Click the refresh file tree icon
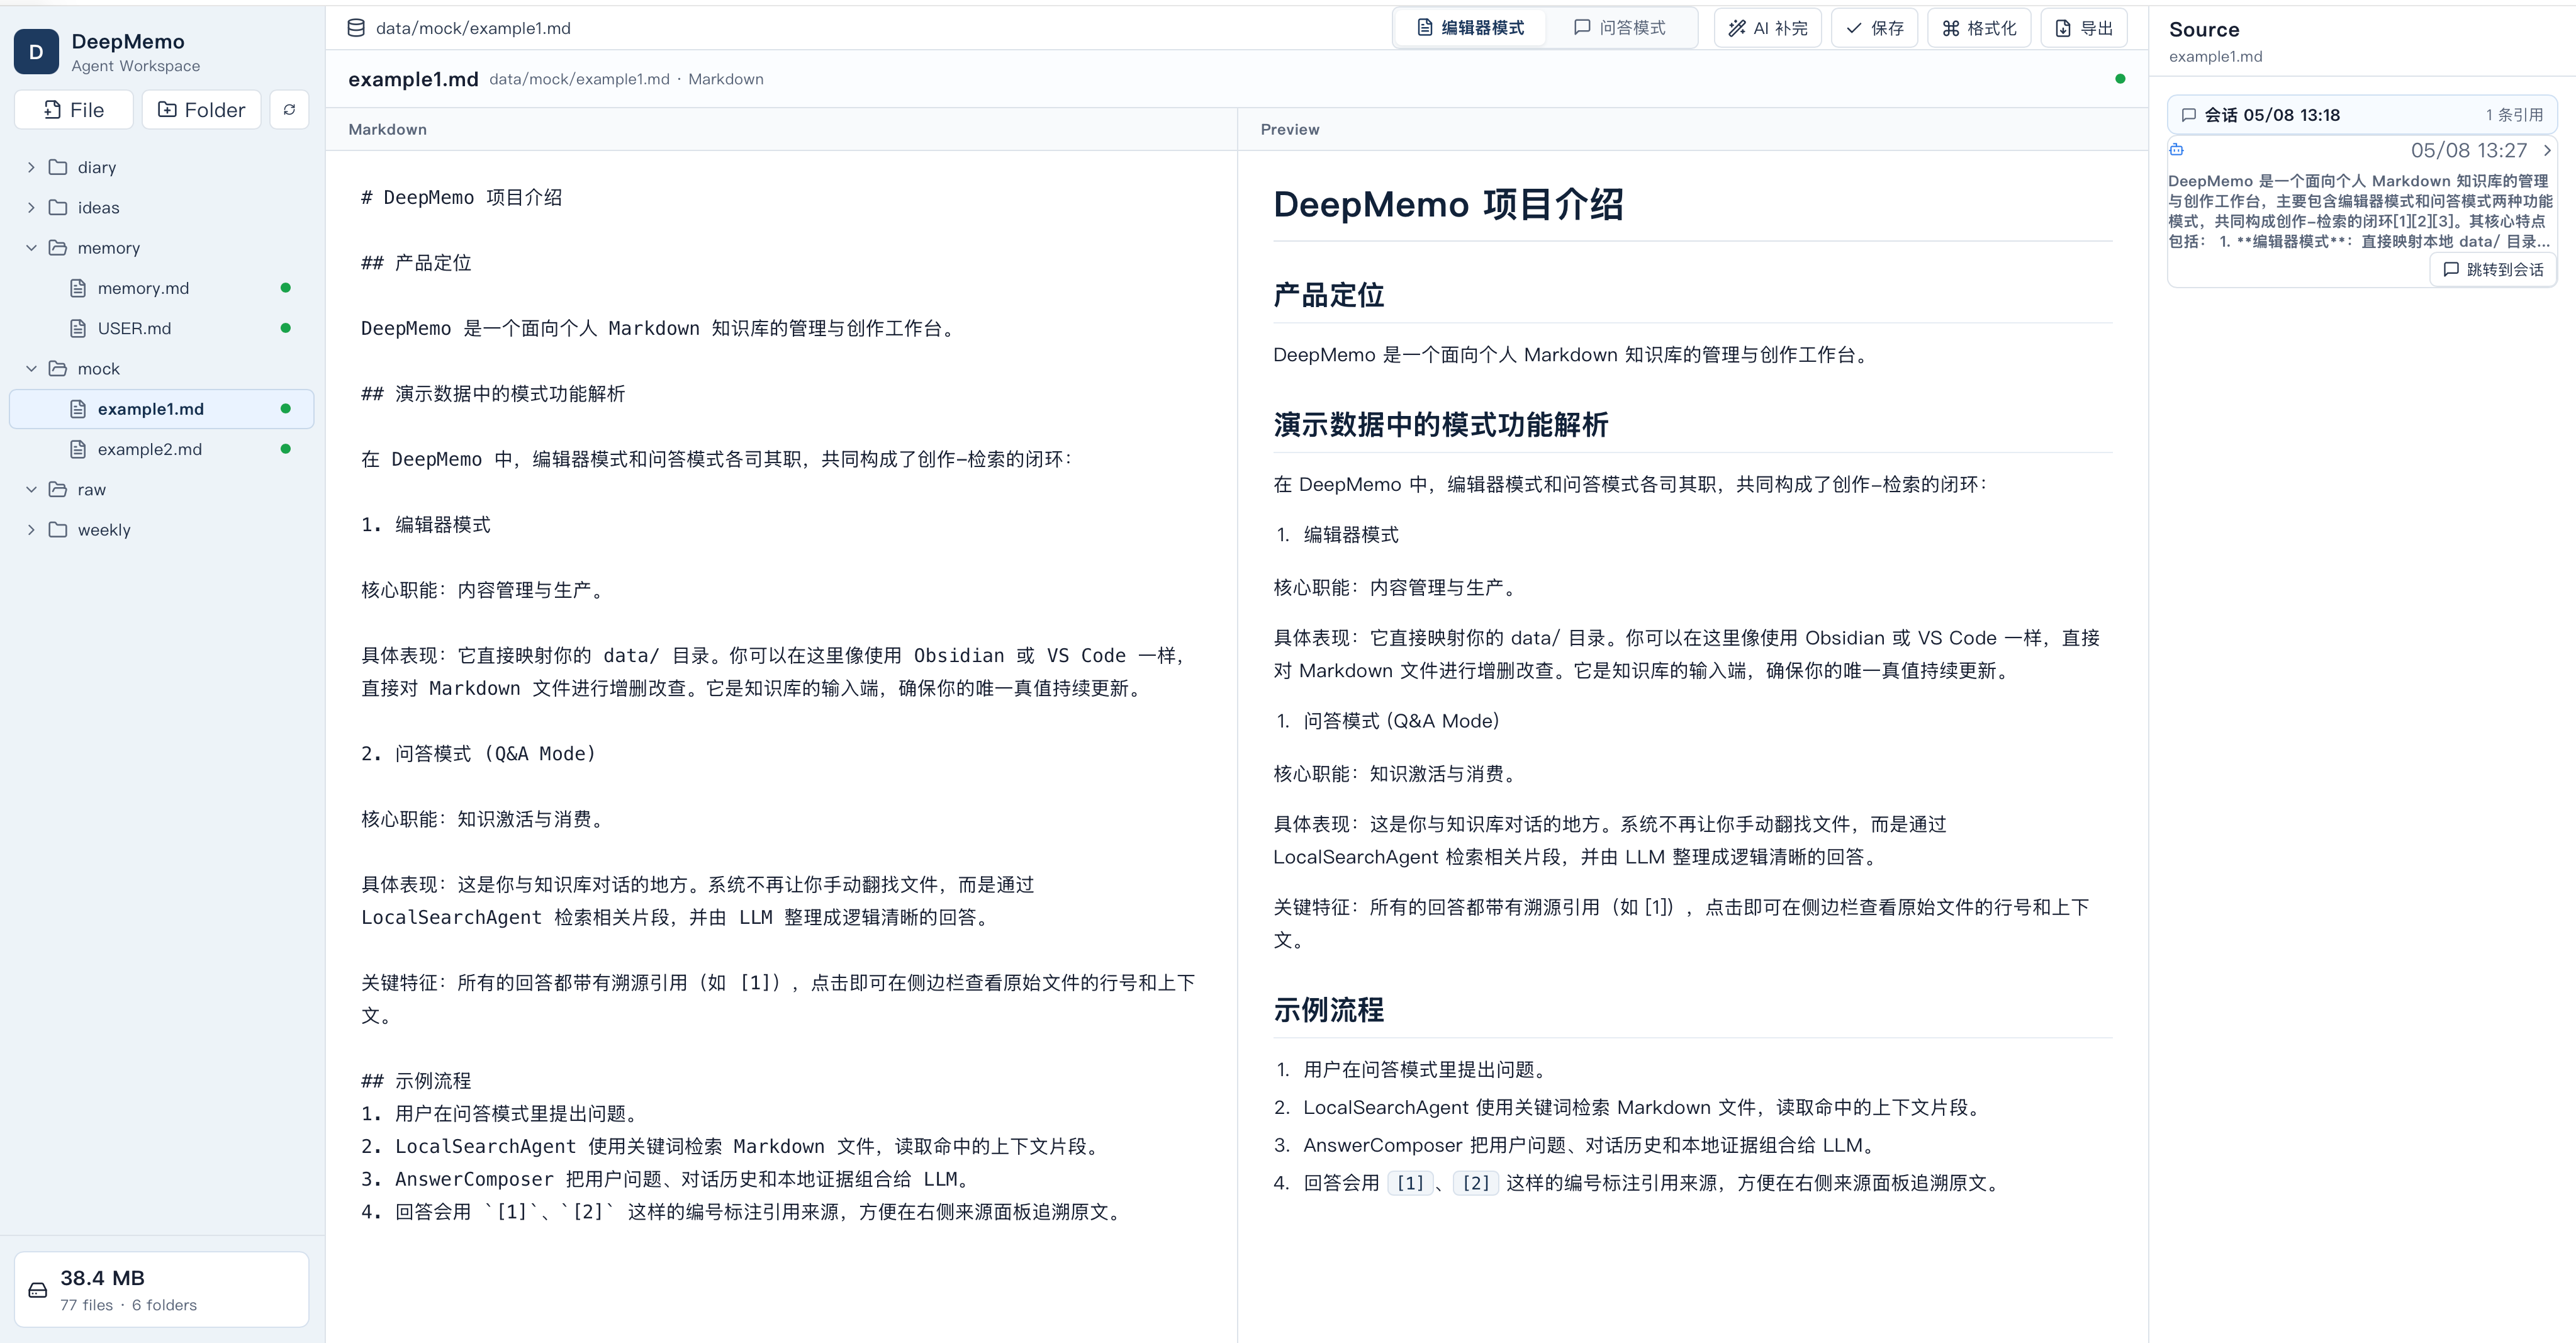The height and width of the screenshot is (1343, 2576). click(289, 110)
